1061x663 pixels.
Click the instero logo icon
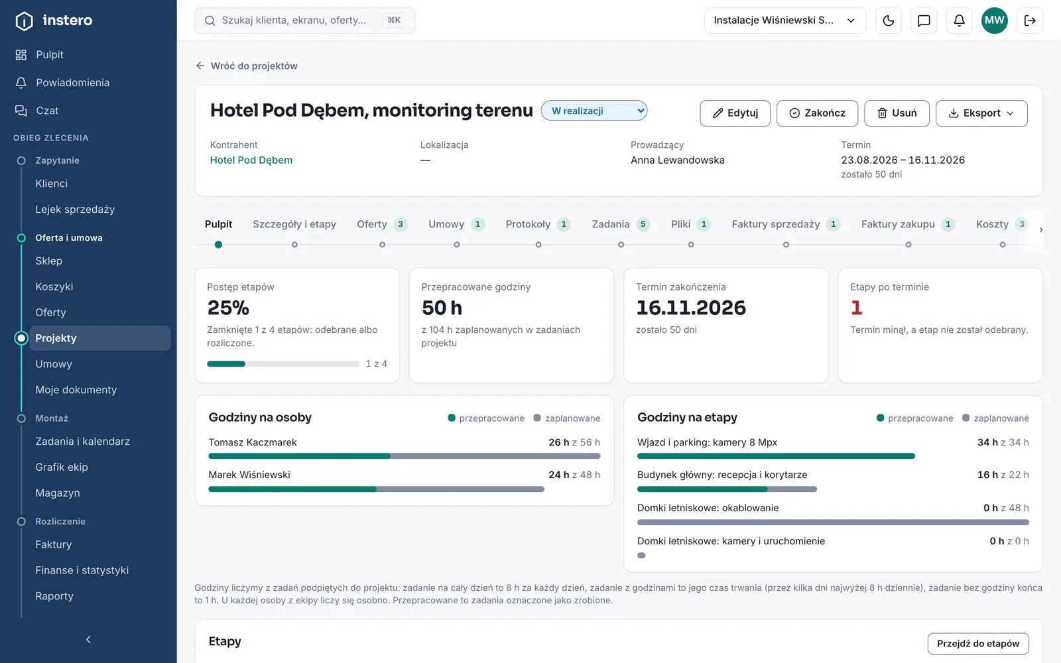(24, 21)
